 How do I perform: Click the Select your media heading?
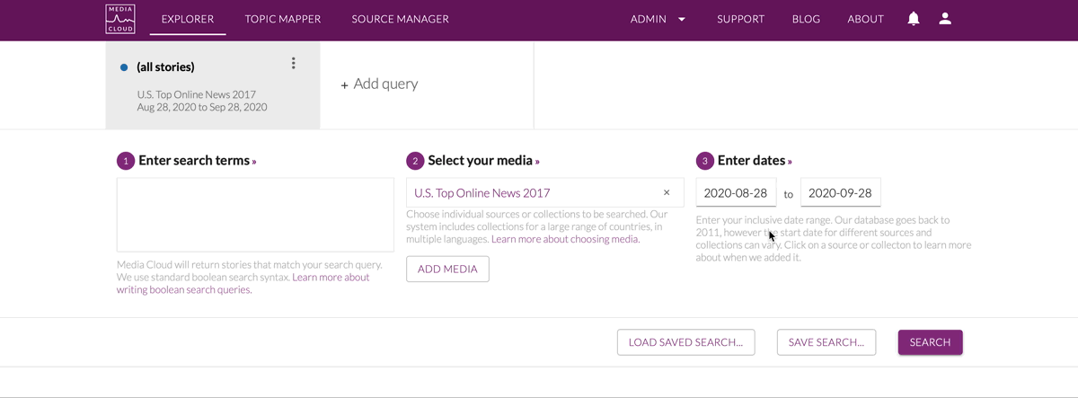pos(481,161)
